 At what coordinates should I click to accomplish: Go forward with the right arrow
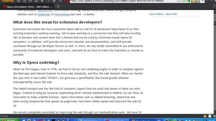click(48, 1)
